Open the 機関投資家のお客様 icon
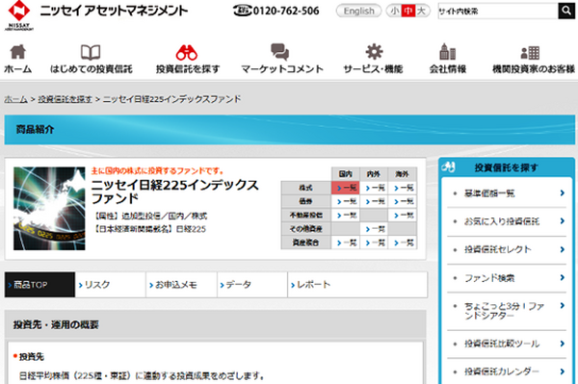578x384 pixels. click(x=530, y=53)
